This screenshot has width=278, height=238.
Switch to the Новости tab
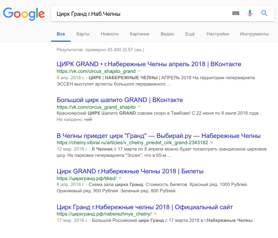pyautogui.click(x=110, y=34)
